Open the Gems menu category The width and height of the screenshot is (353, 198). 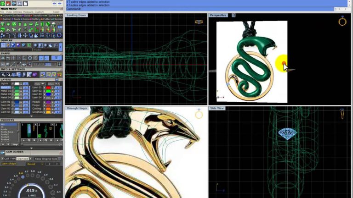(26, 19)
